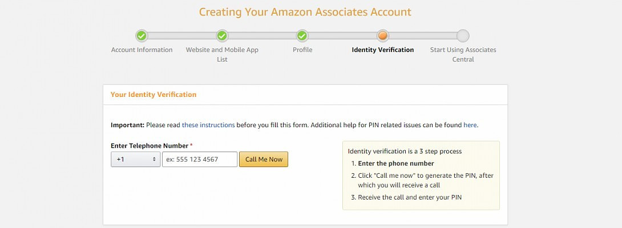Select the Profile step label
622x228 pixels.
[302, 50]
